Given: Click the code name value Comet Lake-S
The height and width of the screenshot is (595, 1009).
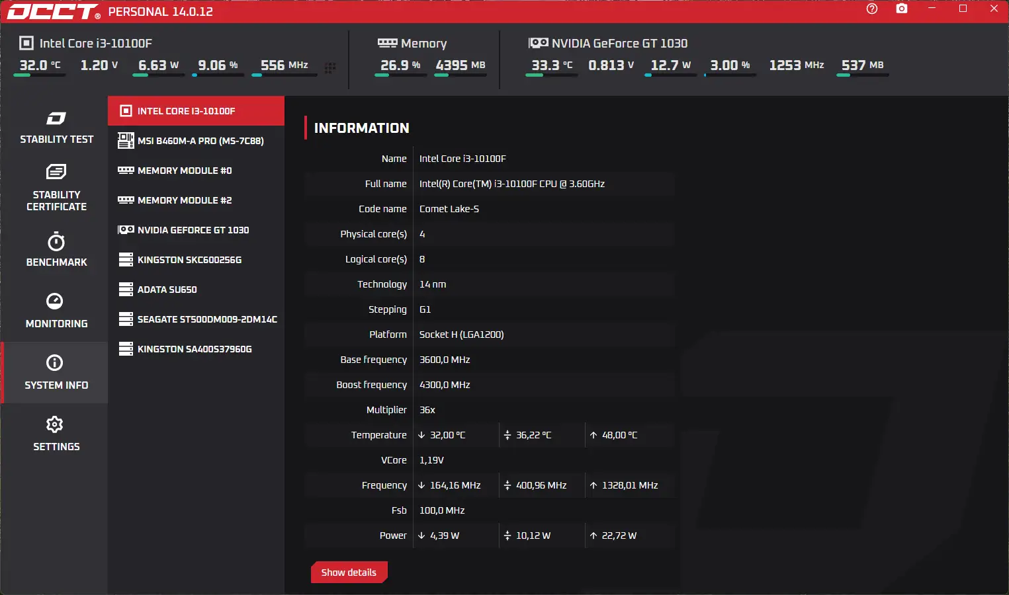Looking at the screenshot, I should click(x=449, y=209).
